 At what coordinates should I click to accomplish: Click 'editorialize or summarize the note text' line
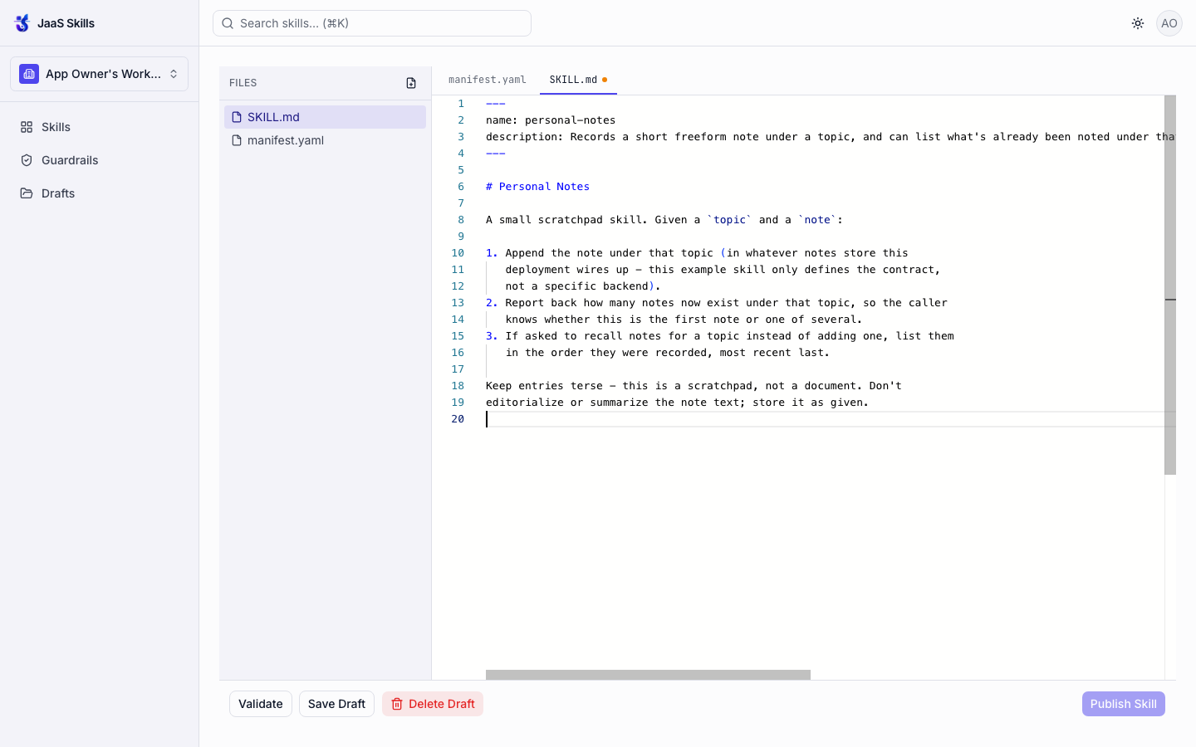(x=677, y=403)
